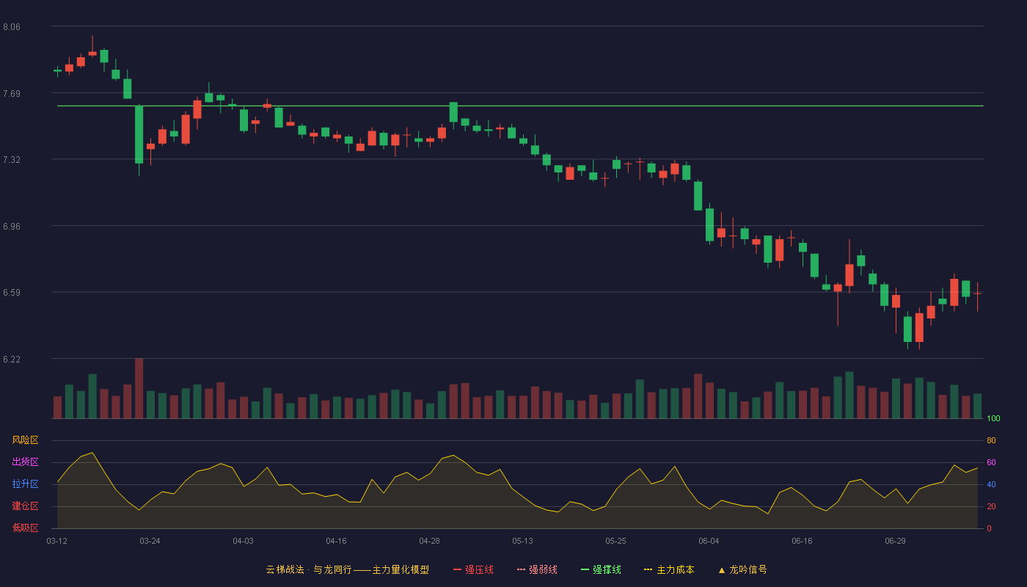Toggle the 强撑线 legend entry
Viewport: 1027px width, 587px height.
click(x=601, y=569)
